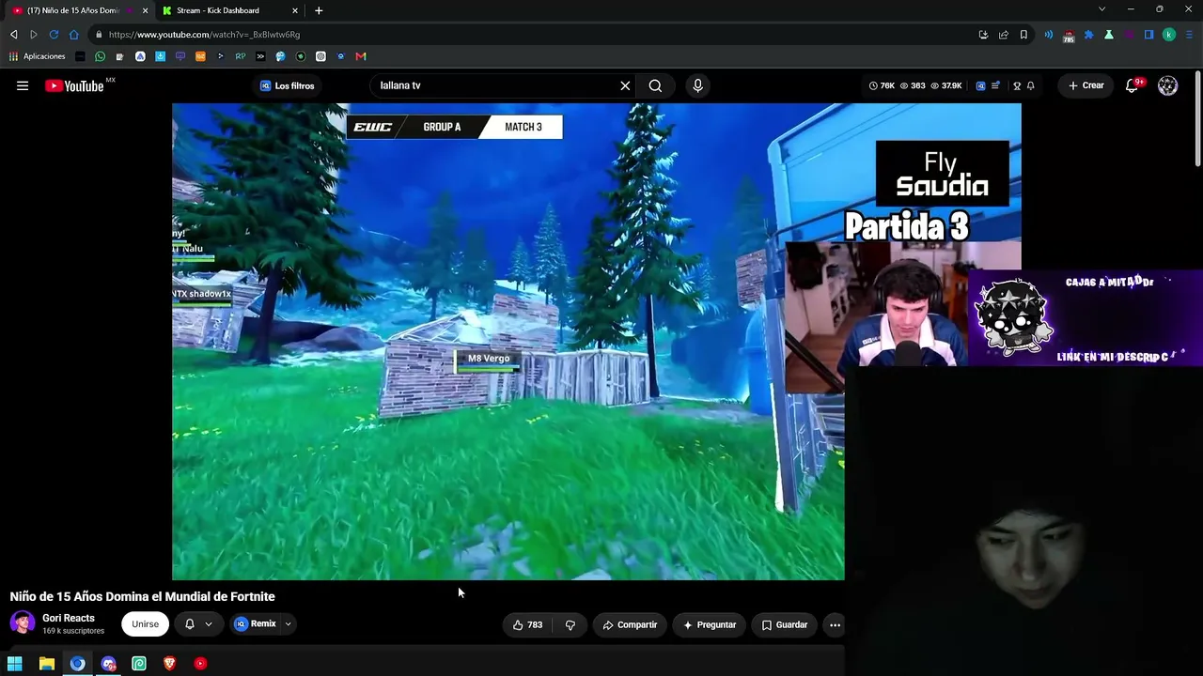
Task: Open Los filtros button
Action: click(288, 85)
